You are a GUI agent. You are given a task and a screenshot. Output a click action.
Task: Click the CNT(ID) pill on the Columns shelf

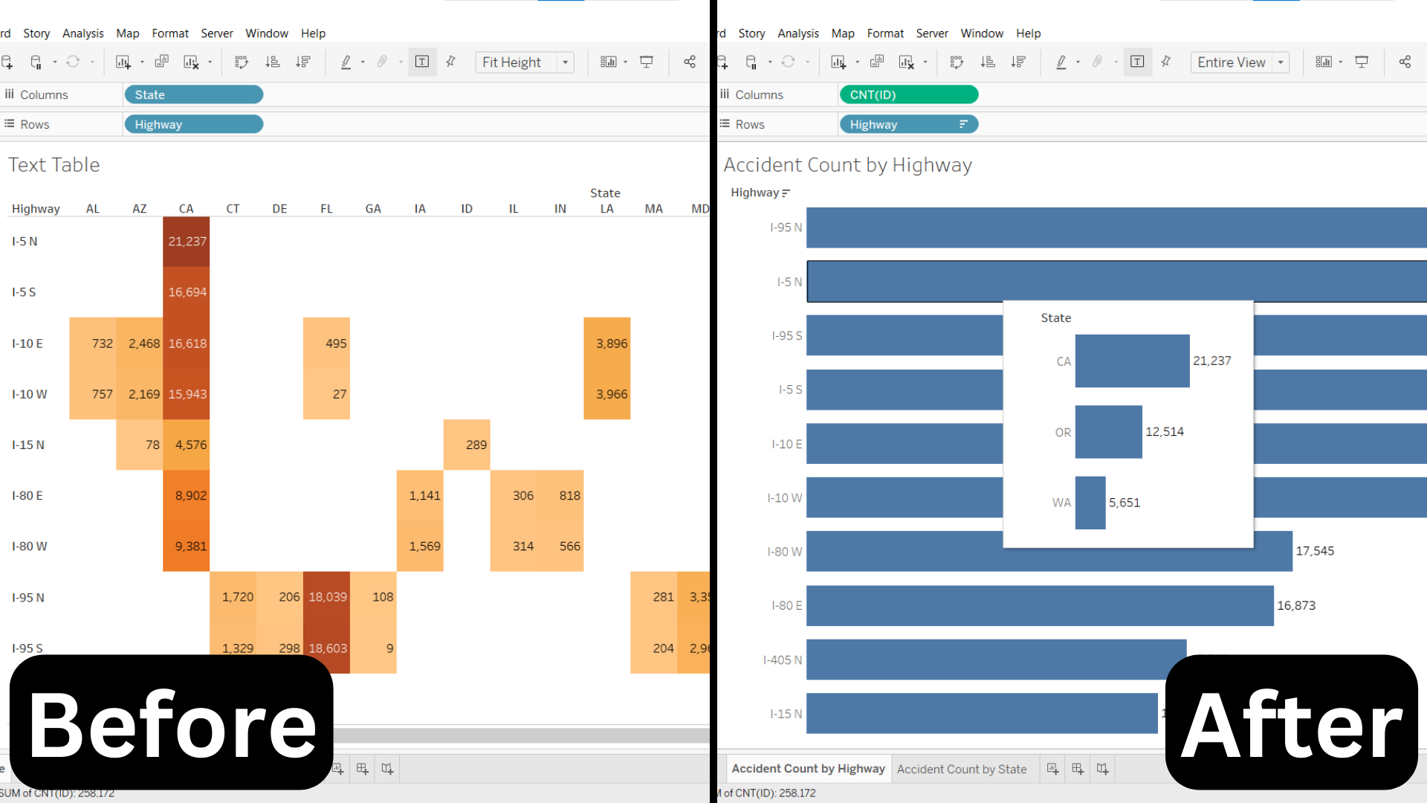coord(908,94)
